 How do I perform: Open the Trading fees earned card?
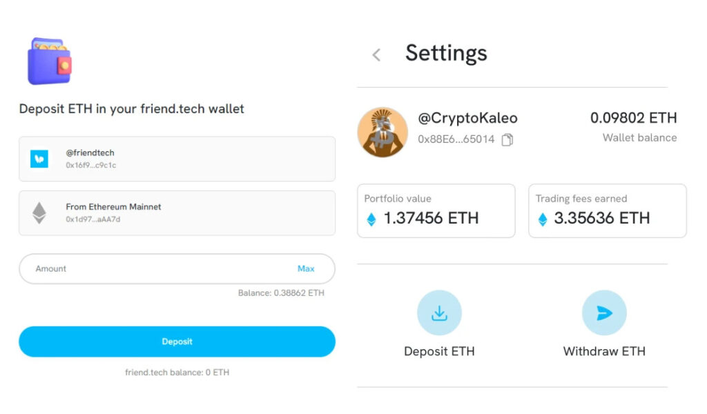608,211
